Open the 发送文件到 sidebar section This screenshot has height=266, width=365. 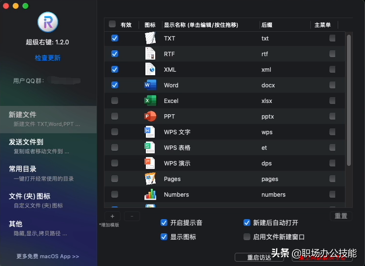(x=48, y=146)
